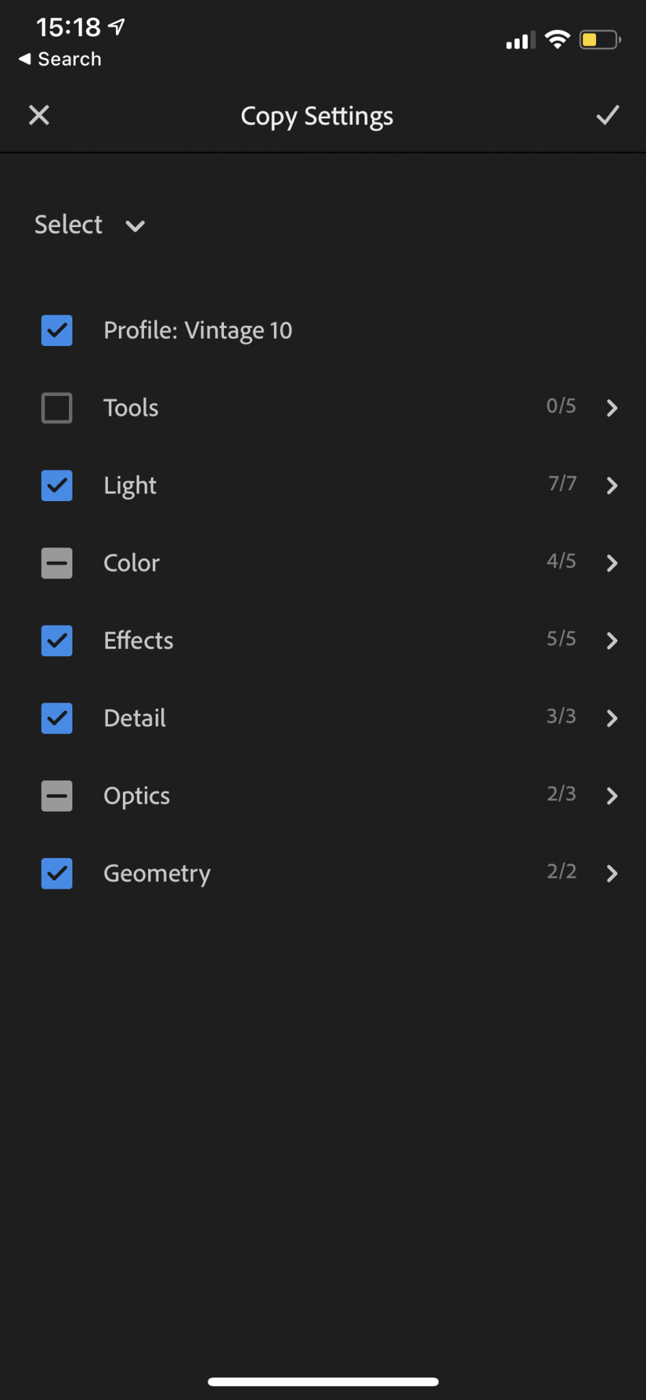Screen dimensions: 646x1400
Task: Tap the Search back arrow
Action: 59,59
